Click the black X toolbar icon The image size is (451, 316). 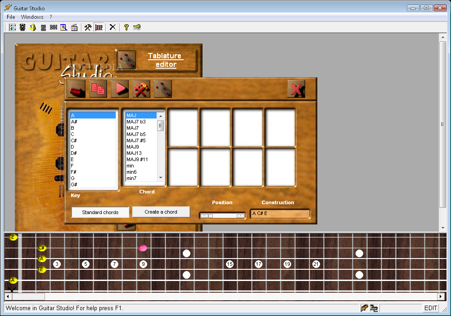click(x=113, y=27)
